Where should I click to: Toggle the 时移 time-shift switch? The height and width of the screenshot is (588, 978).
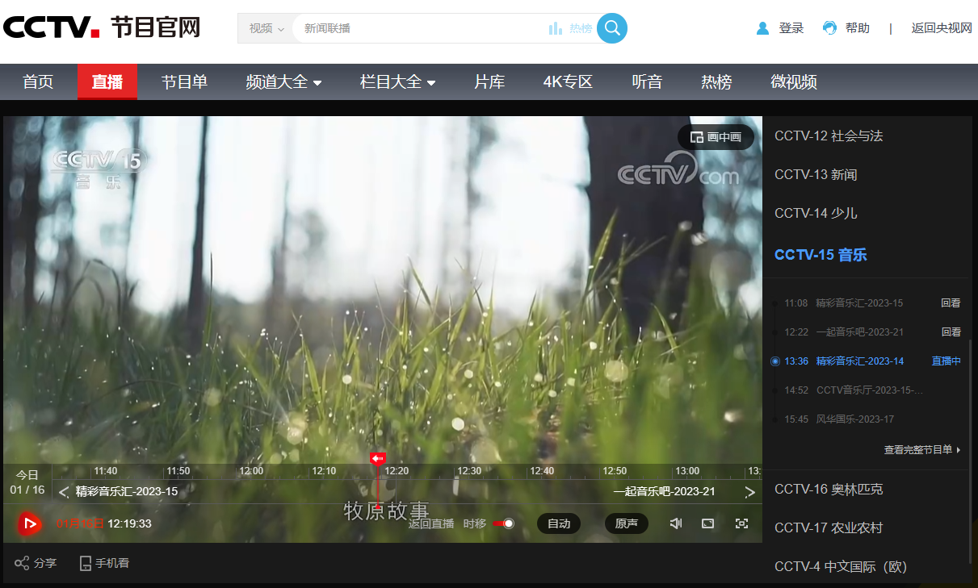[x=504, y=523]
